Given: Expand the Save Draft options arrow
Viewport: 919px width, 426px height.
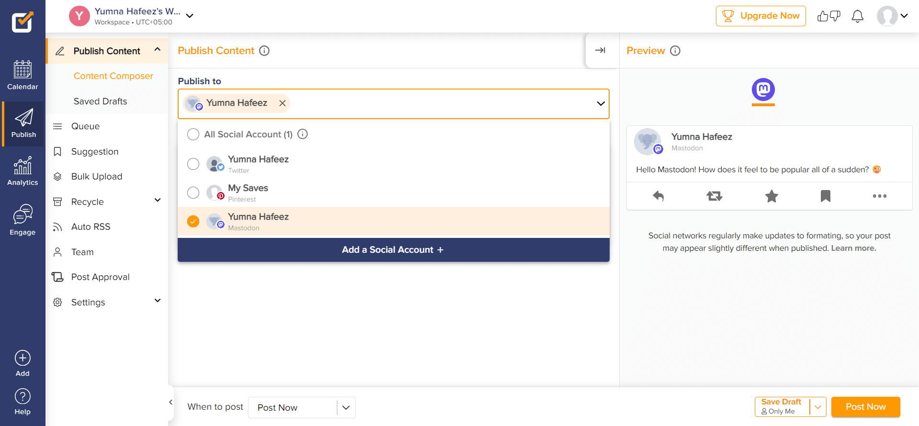Looking at the screenshot, I should click(x=818, y=407).
